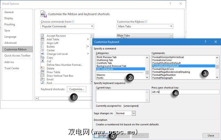This screenshot has height=140, width=221.
Task: Click the Press new shortcut key field
Action: (x=185, y=92)
